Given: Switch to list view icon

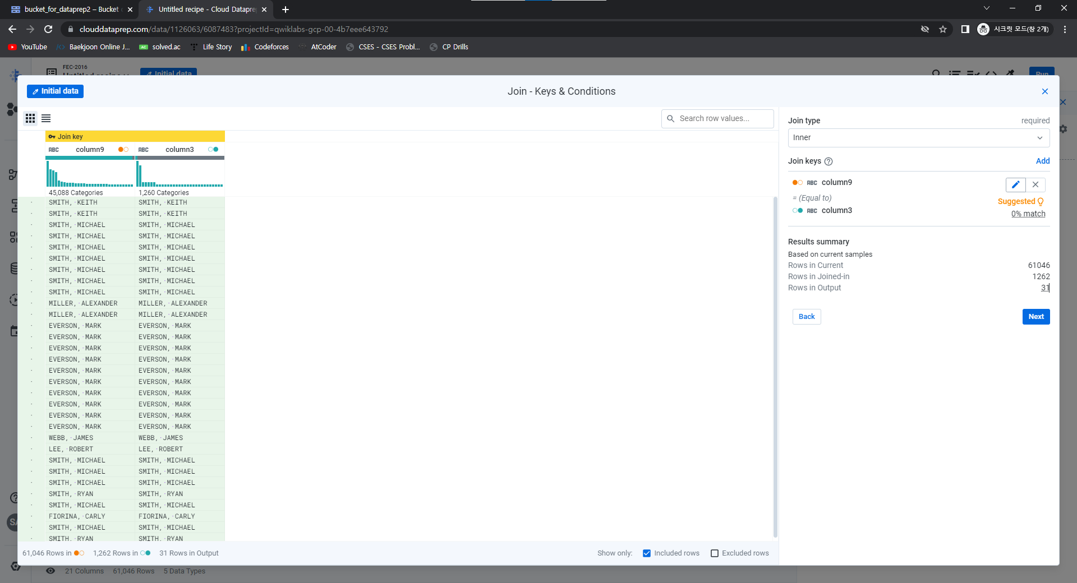Looking at the screenshot, I should 46,118.
